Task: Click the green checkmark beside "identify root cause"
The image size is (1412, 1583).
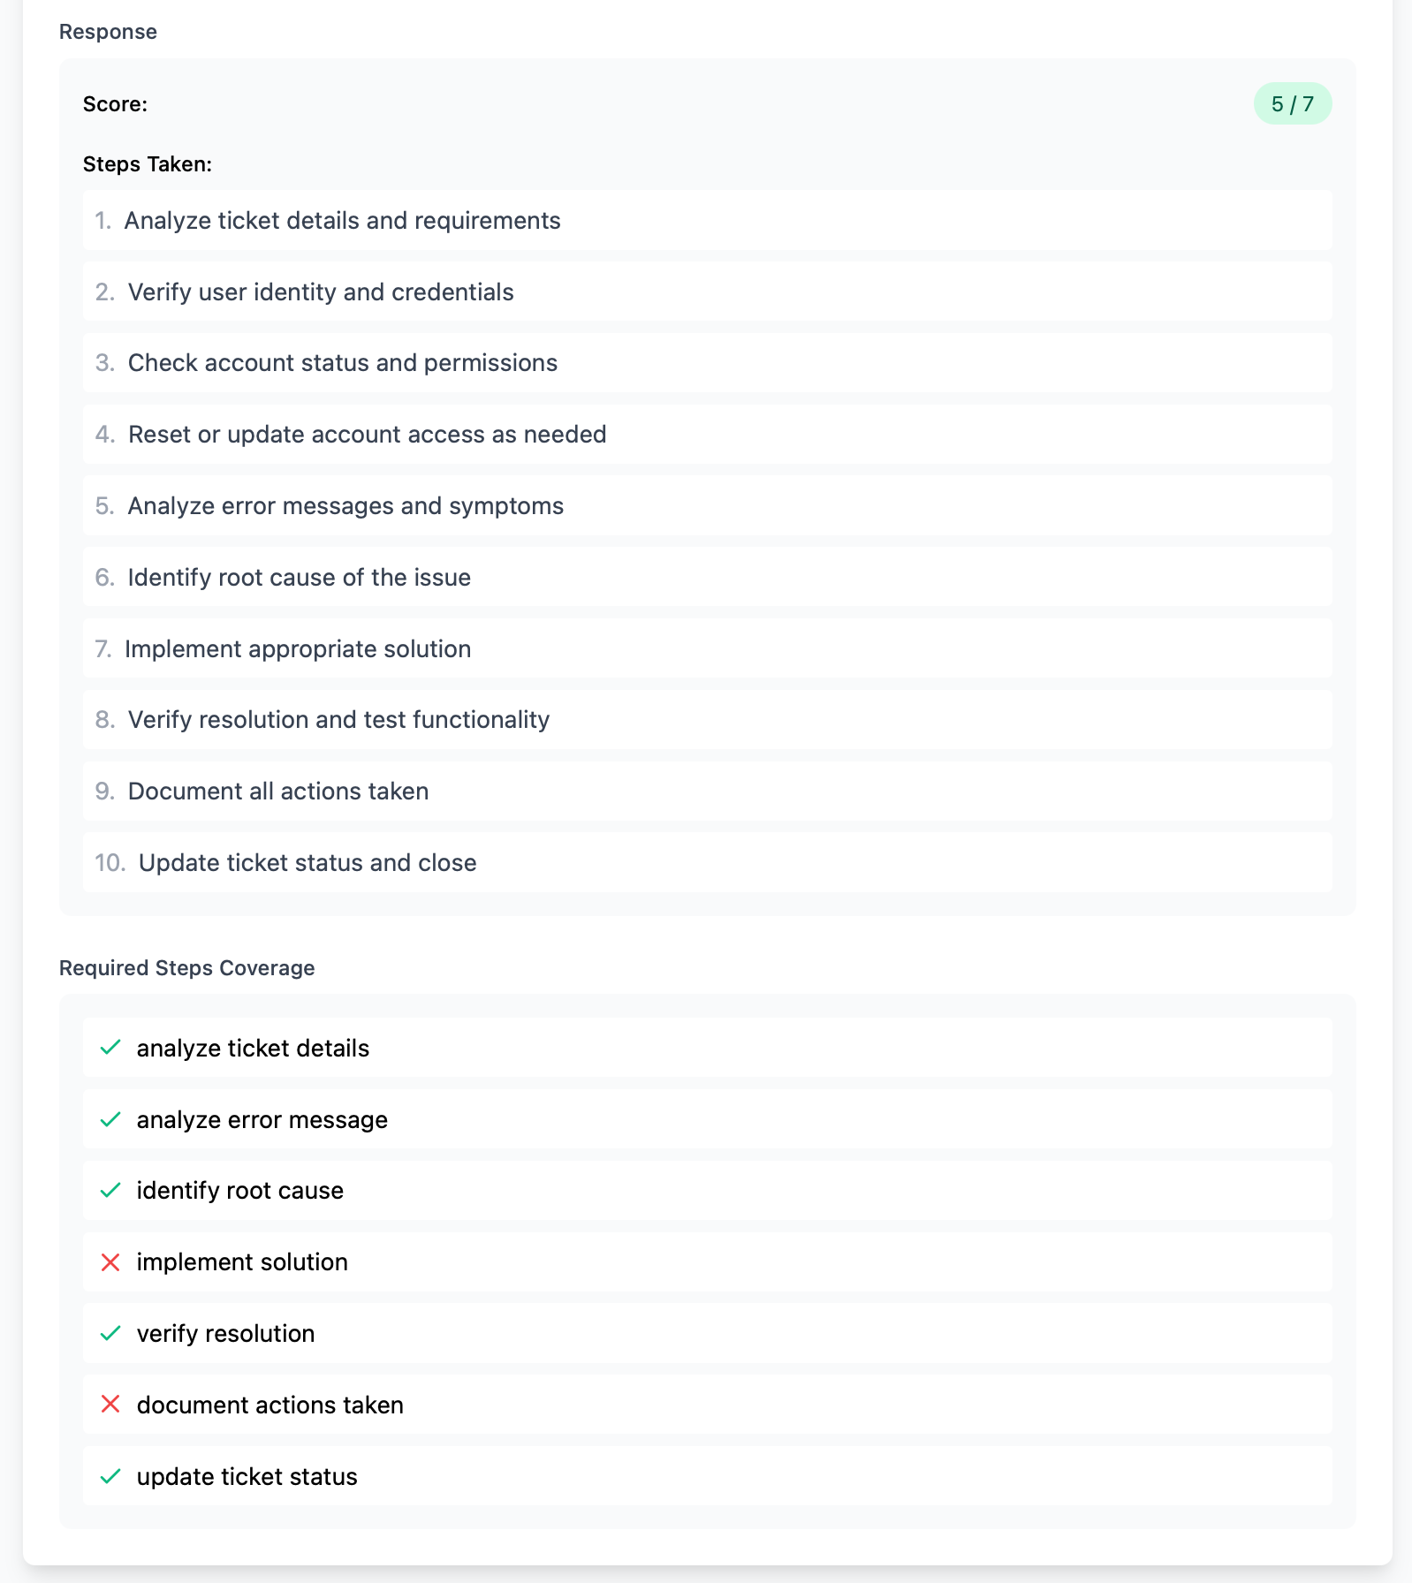Action: pos(110,1191)
